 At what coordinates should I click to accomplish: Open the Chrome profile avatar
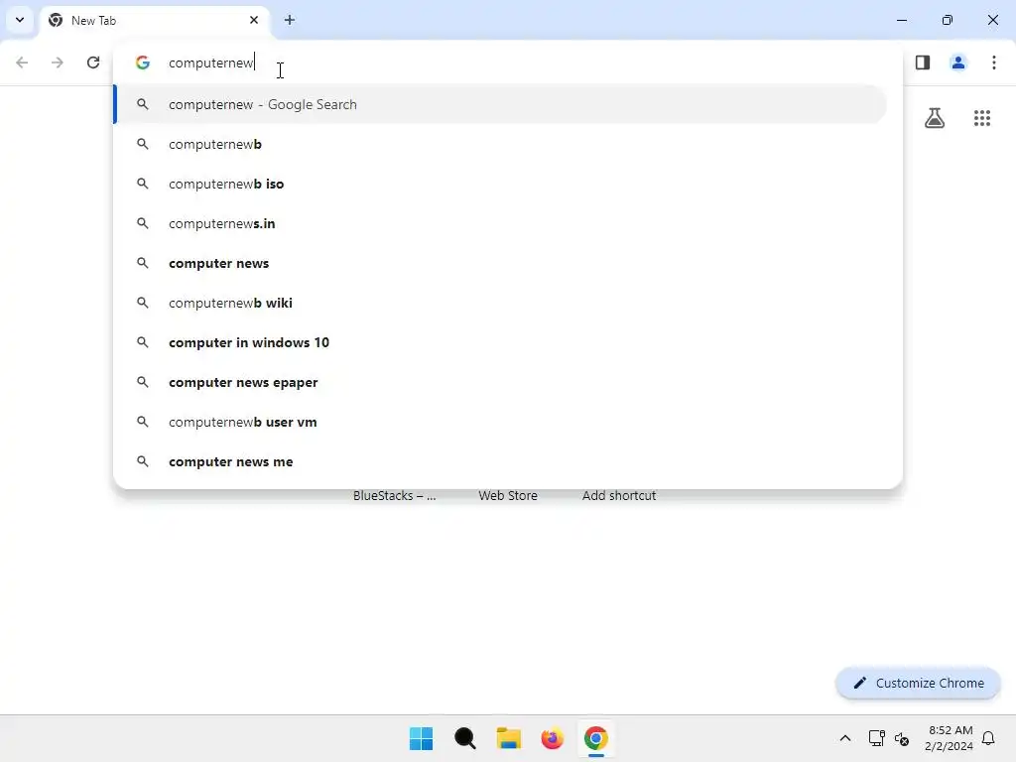coord(958,63)
